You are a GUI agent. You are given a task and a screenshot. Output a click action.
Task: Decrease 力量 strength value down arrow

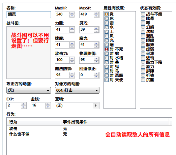point(72,31)
